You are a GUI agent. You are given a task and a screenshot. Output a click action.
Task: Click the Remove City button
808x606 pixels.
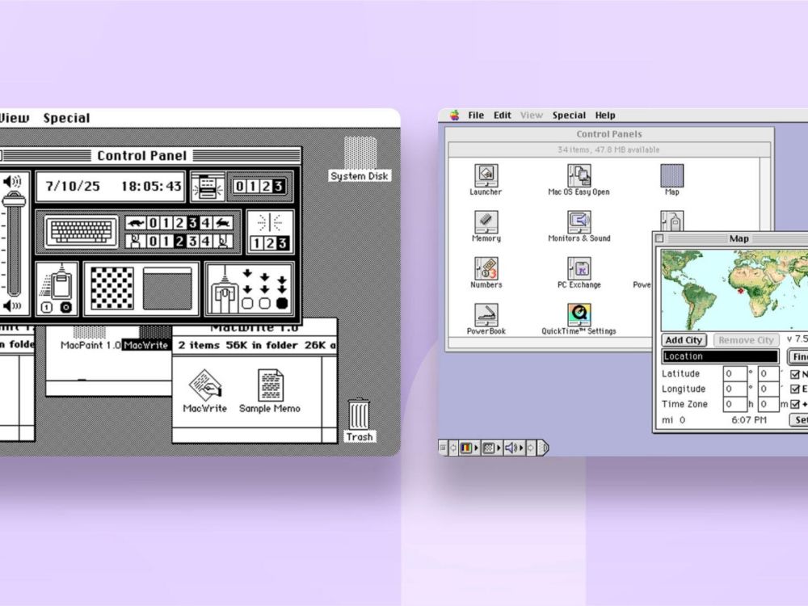coord(746,340)
